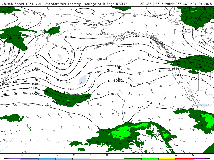Image resolution: width=214 pixels, height=160 pixels.
Task: Select the light blue -3 to -2 legend segment
Action: (64, 159)
